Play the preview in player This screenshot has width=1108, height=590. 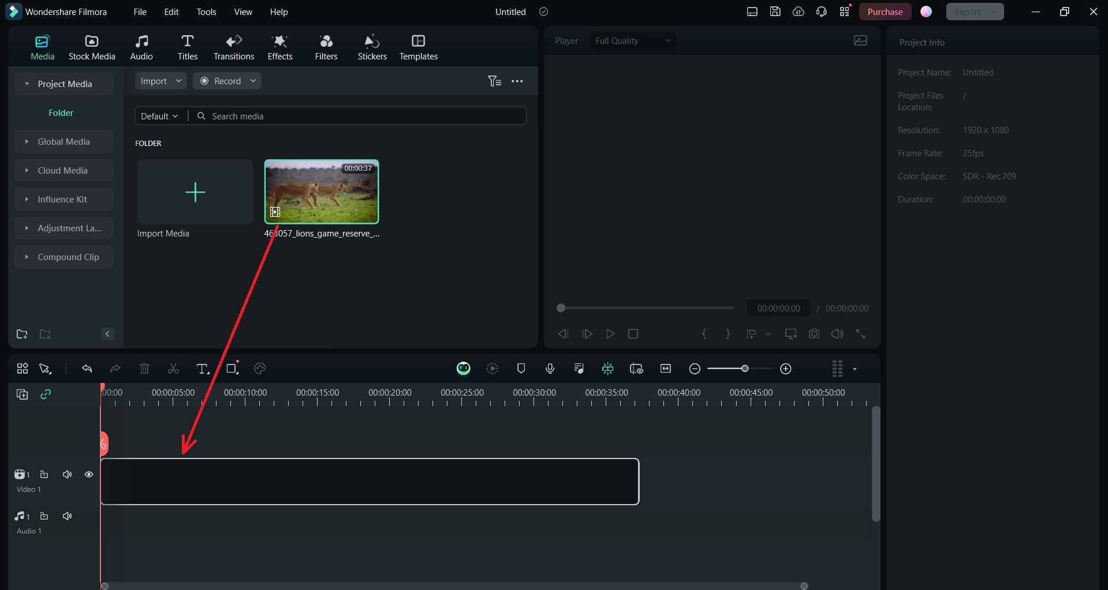click(610, 334)
